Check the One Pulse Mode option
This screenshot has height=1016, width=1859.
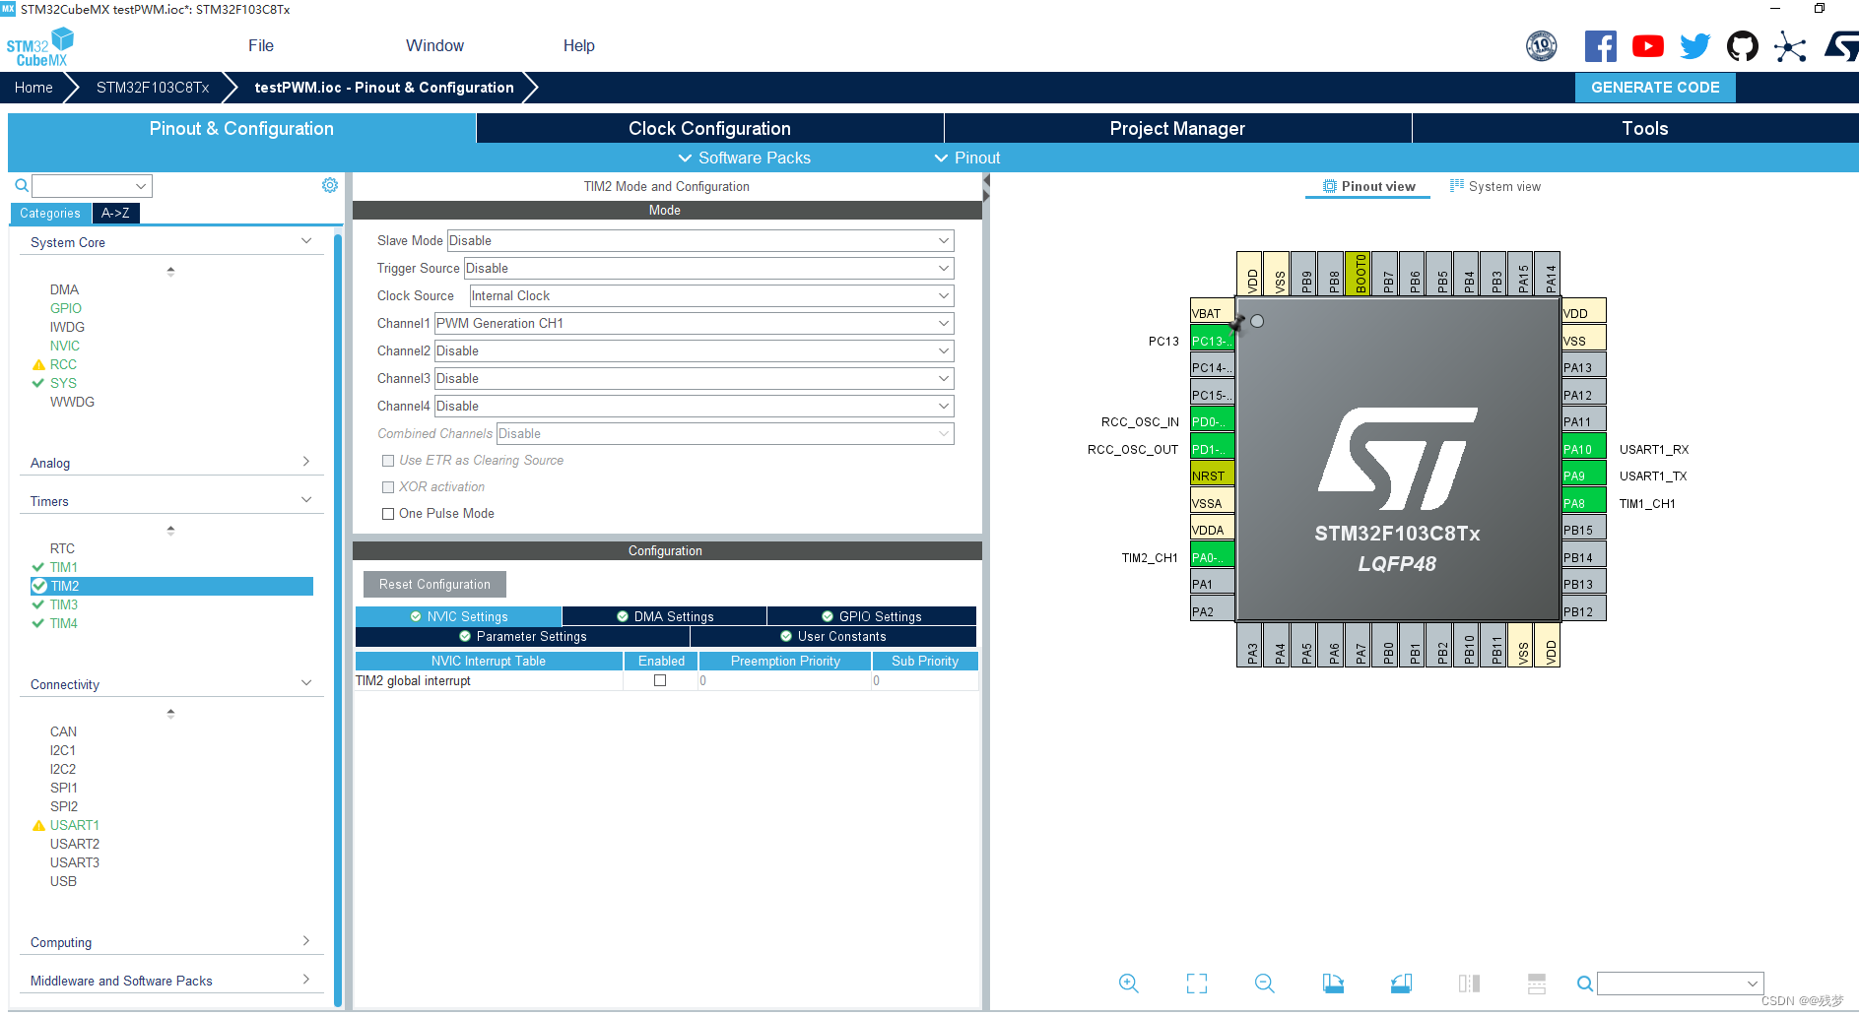[x=388, y=513]
